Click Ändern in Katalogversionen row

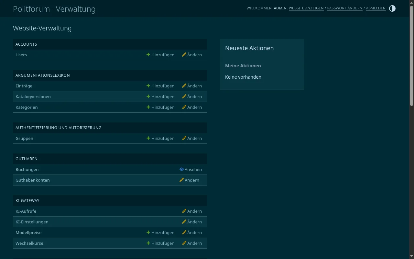(192, 96)
